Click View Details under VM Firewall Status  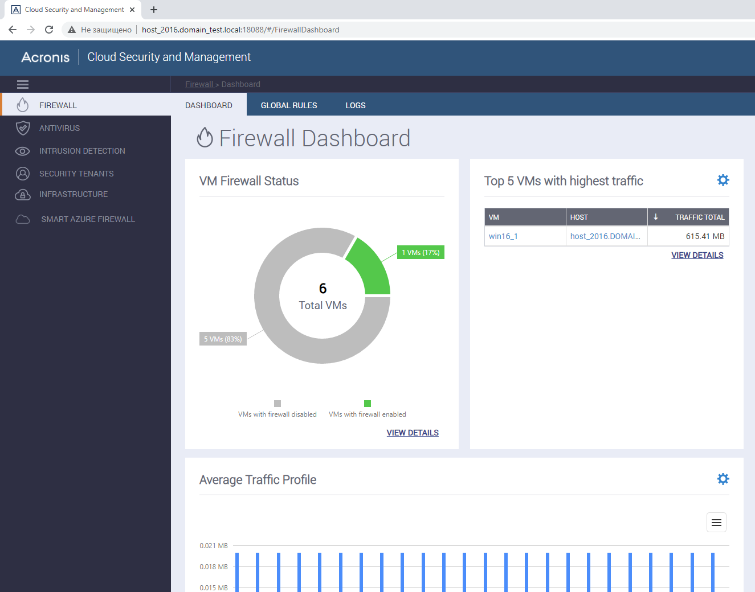click(413, 433)
